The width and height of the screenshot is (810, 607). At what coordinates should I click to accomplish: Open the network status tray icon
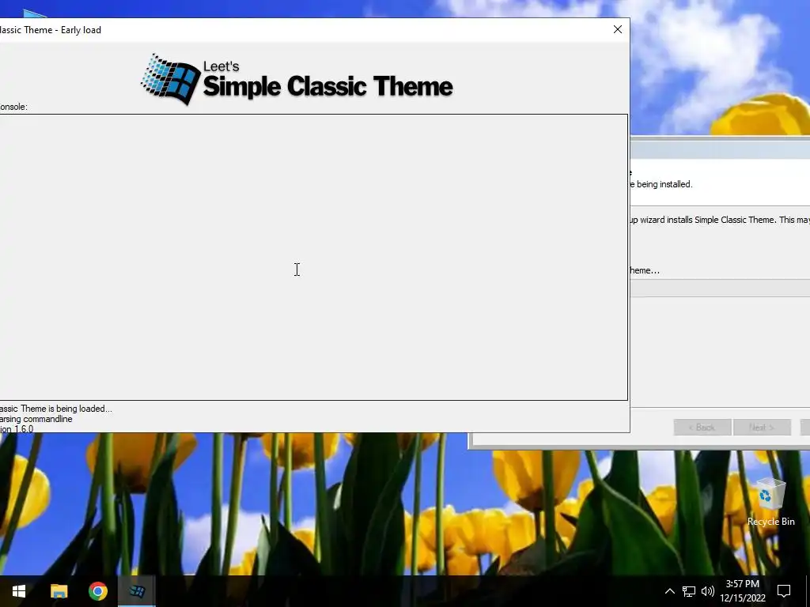click(689, 591)
